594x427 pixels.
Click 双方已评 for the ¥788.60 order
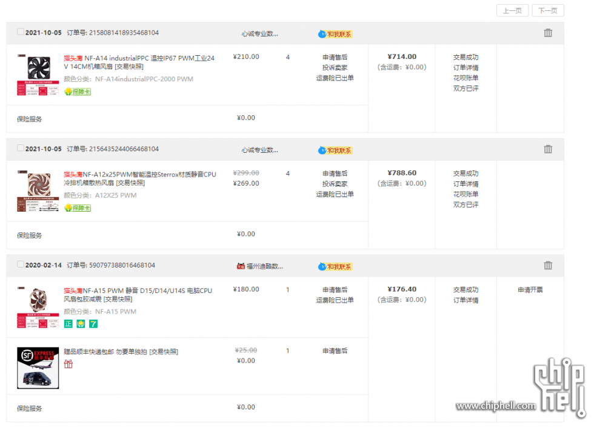(466, 205)
